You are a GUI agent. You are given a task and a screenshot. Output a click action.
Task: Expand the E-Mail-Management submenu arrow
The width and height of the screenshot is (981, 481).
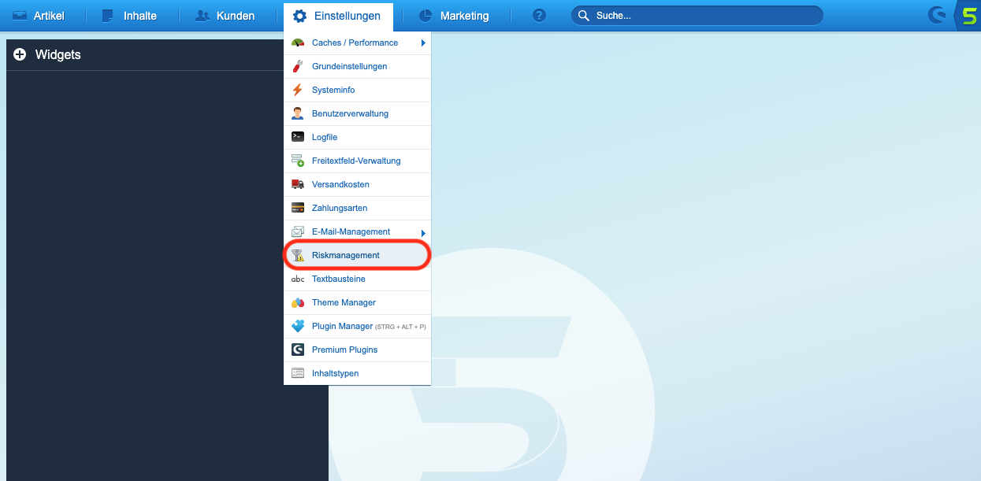click(423, 232)
